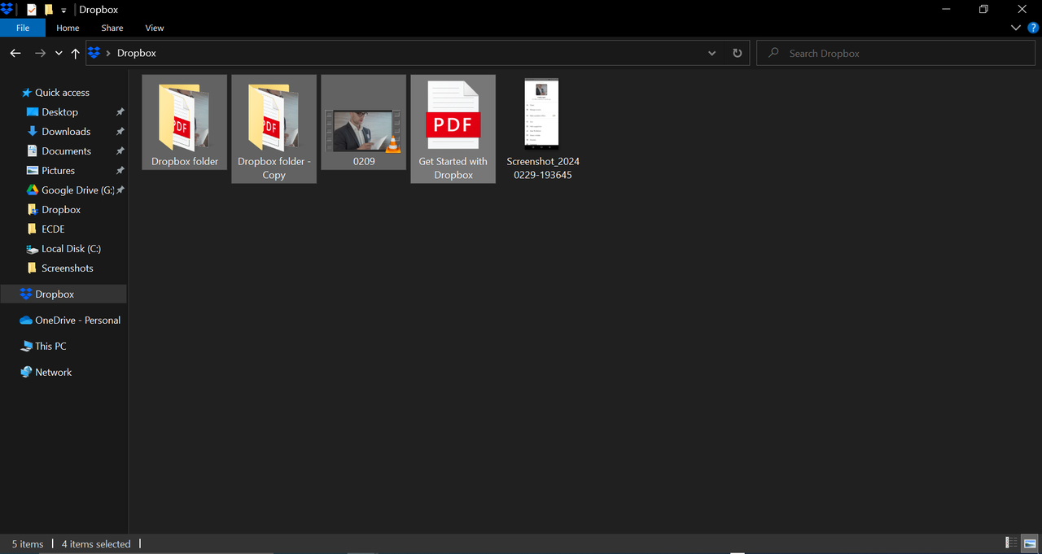Go back using the left arrow
The width and height of the screenshot is (1042, 554).
[x=15, y=53]
